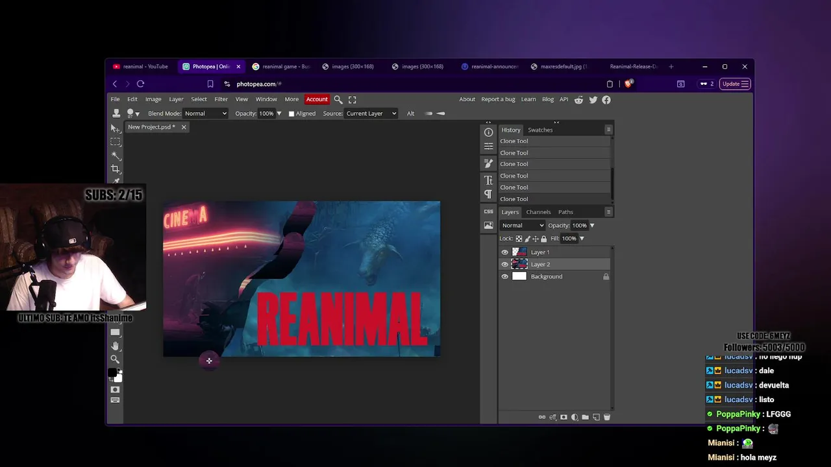
Task: Open the Paragraph panel icon
Action: 488,194
